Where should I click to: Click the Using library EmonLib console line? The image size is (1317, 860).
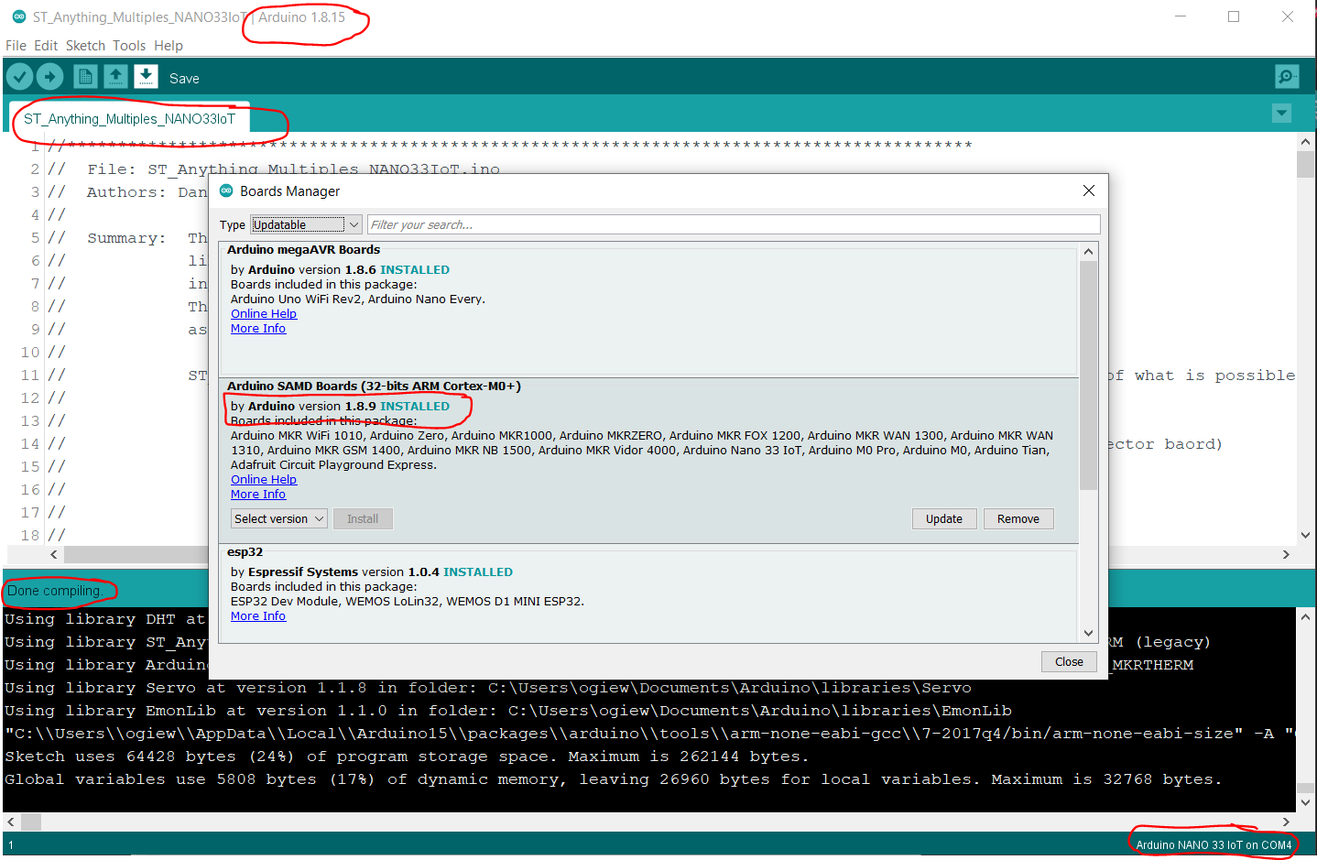508,711
